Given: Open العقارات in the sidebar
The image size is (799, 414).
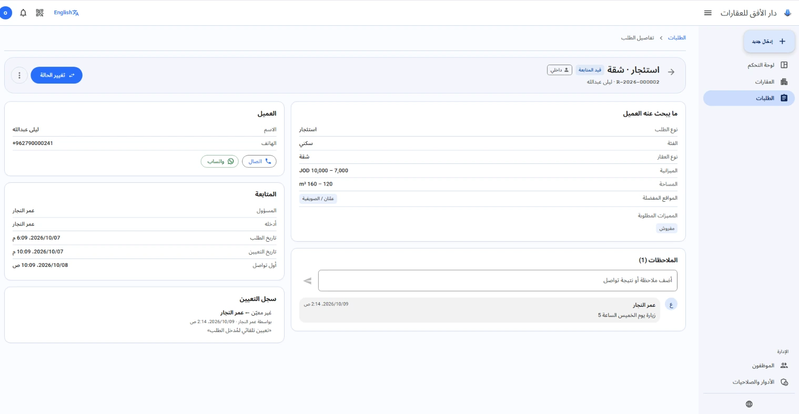Looking at the screenshot, I should click(x=749, y=82).
